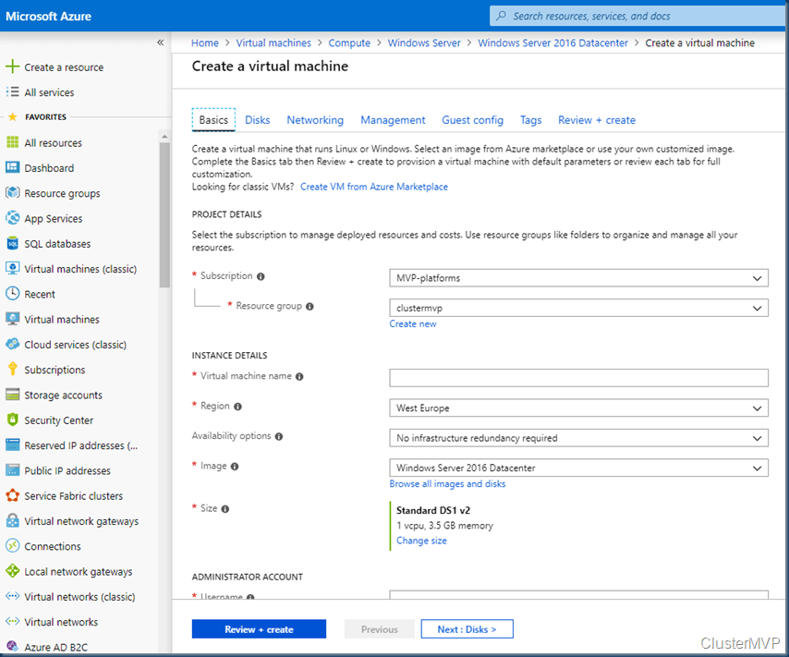Click Create new resource group link
The width and height of the screenshot is (789, 657).
(413, 323)
